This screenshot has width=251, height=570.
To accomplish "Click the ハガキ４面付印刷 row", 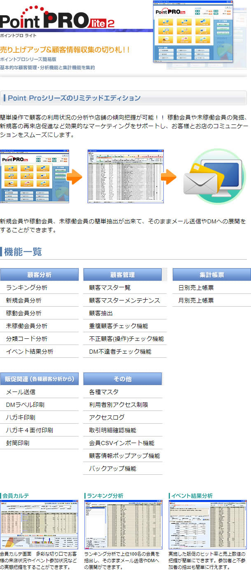I will pos(39,430).
